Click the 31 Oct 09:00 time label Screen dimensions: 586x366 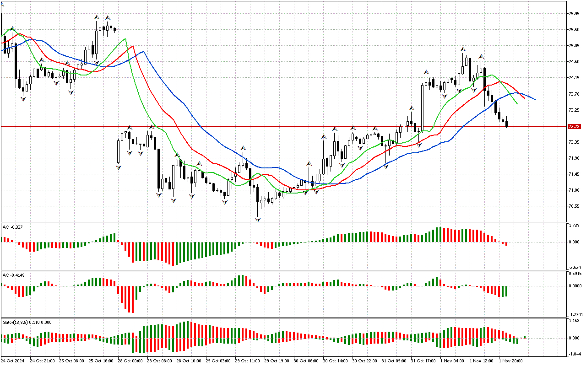click(x=394, y=361)
